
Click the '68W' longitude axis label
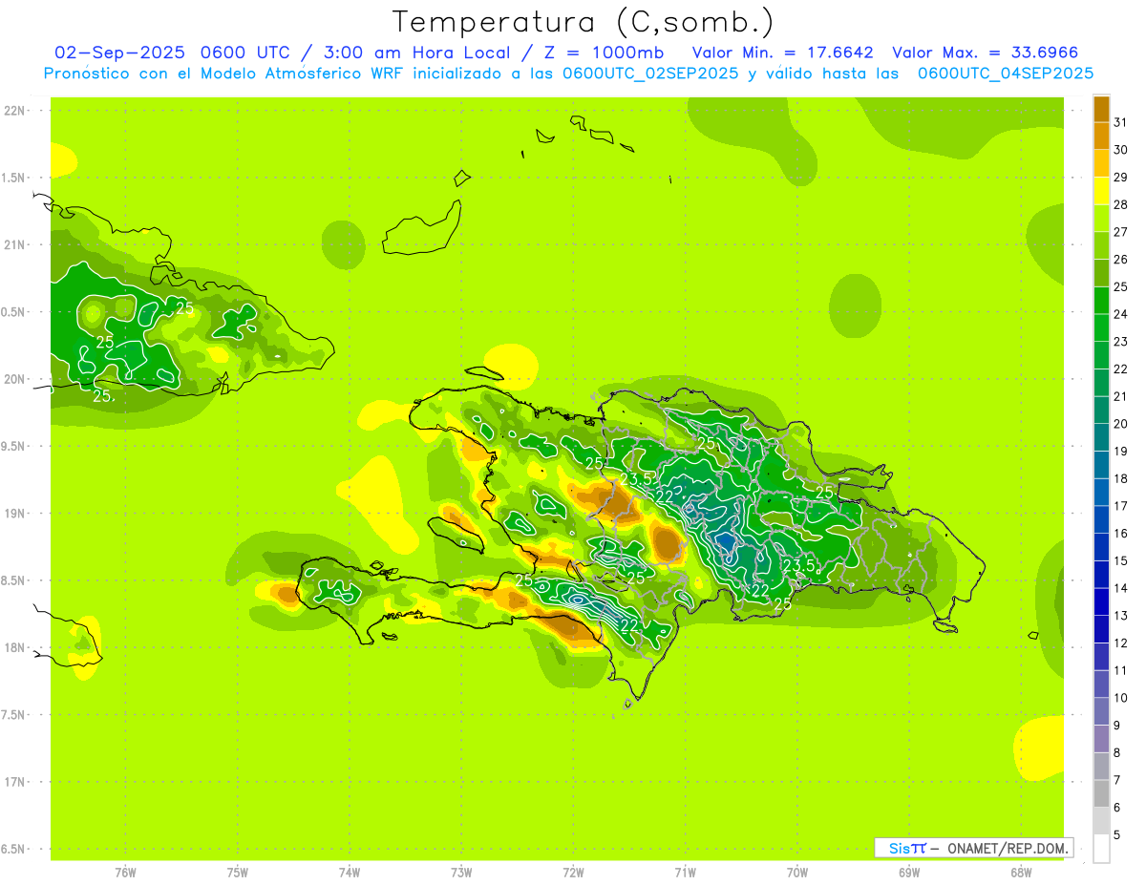(1021, 873)
